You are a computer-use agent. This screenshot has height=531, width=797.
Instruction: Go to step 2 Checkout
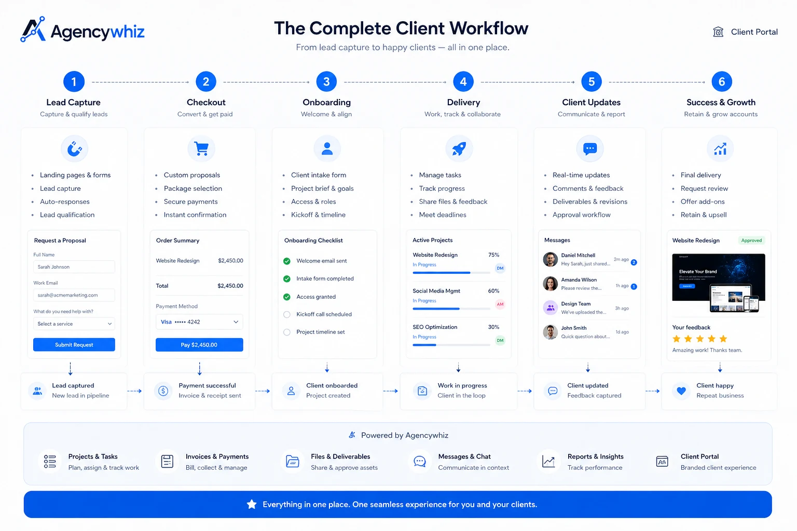206,81
